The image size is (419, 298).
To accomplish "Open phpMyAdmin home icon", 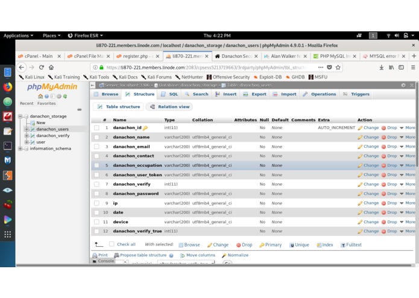I will pyautogui.click(x=40, y=96).
